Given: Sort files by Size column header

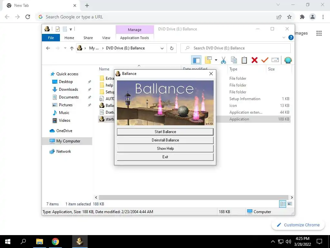Looking at the screenshot, I should pyautogui.click(x=279, y=69).
